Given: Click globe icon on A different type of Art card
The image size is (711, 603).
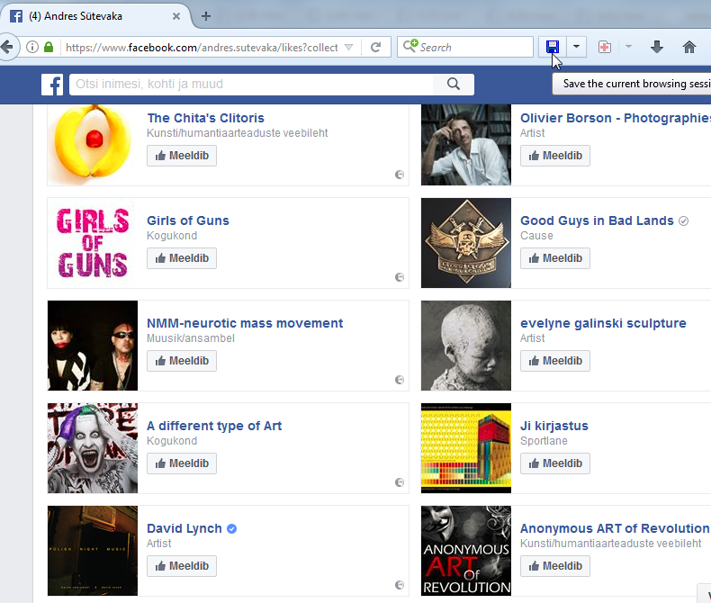Looking at the screenshot, I should click(x=400, y=482).
